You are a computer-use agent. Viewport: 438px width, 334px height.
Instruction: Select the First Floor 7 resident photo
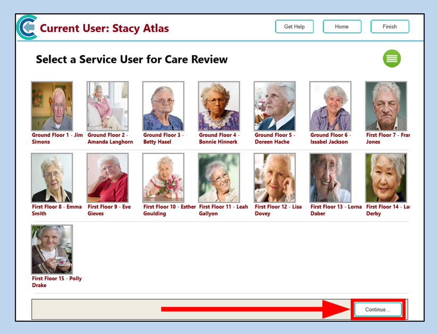(x=386, y=106)
